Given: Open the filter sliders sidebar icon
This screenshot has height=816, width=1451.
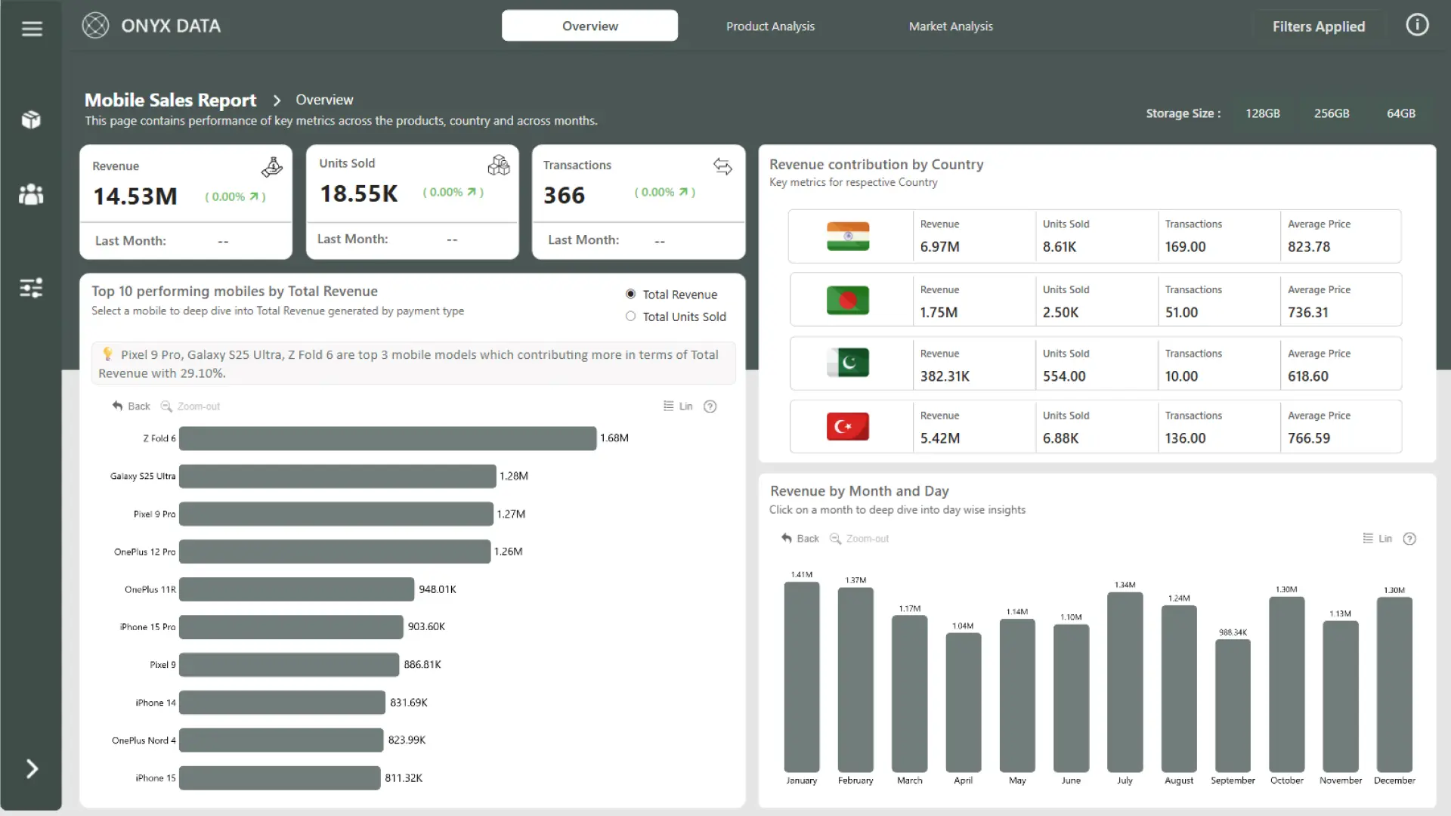Looking at the screenshot, I should pyautogui.click(x=31, y=288).
